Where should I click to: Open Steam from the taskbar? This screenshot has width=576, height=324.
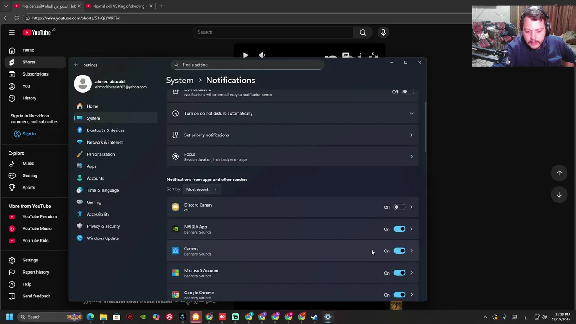tap(315, 317)
